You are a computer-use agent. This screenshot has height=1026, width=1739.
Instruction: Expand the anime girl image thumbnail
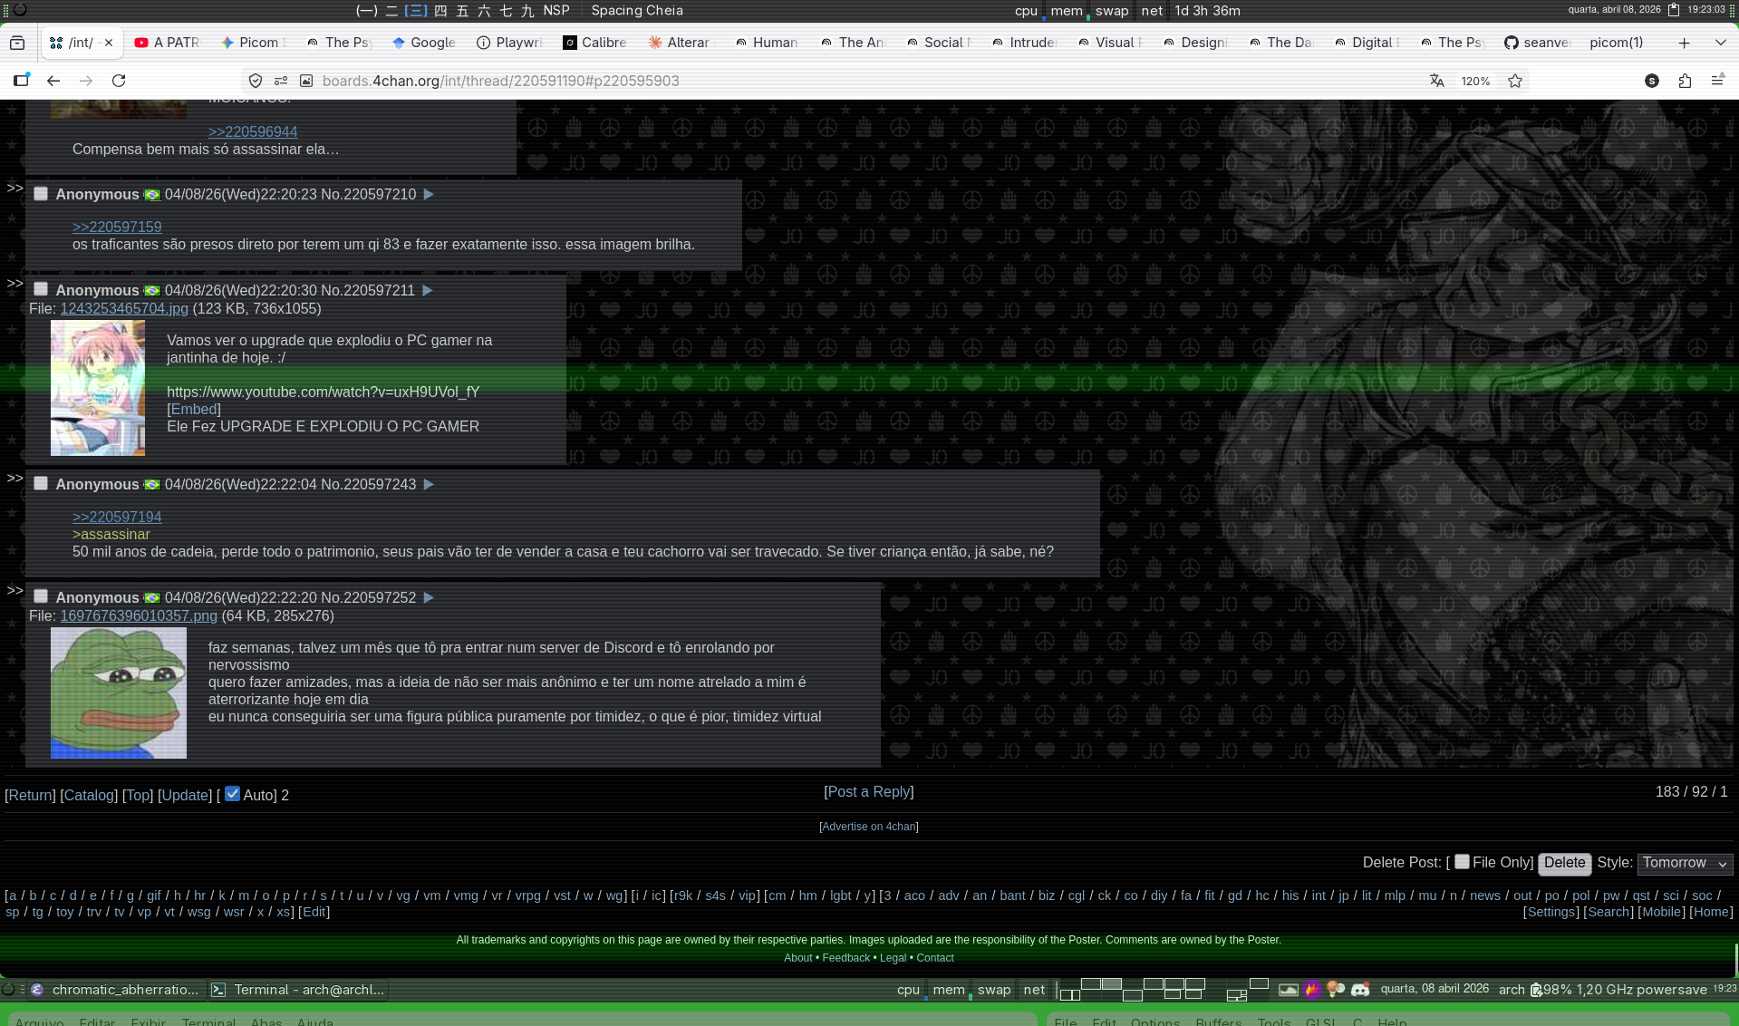point(98,388)
